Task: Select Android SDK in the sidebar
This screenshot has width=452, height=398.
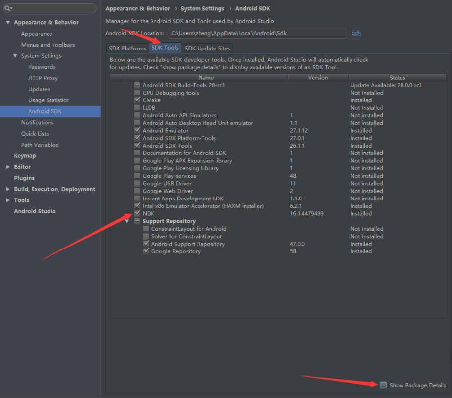Action: [50, 111]
